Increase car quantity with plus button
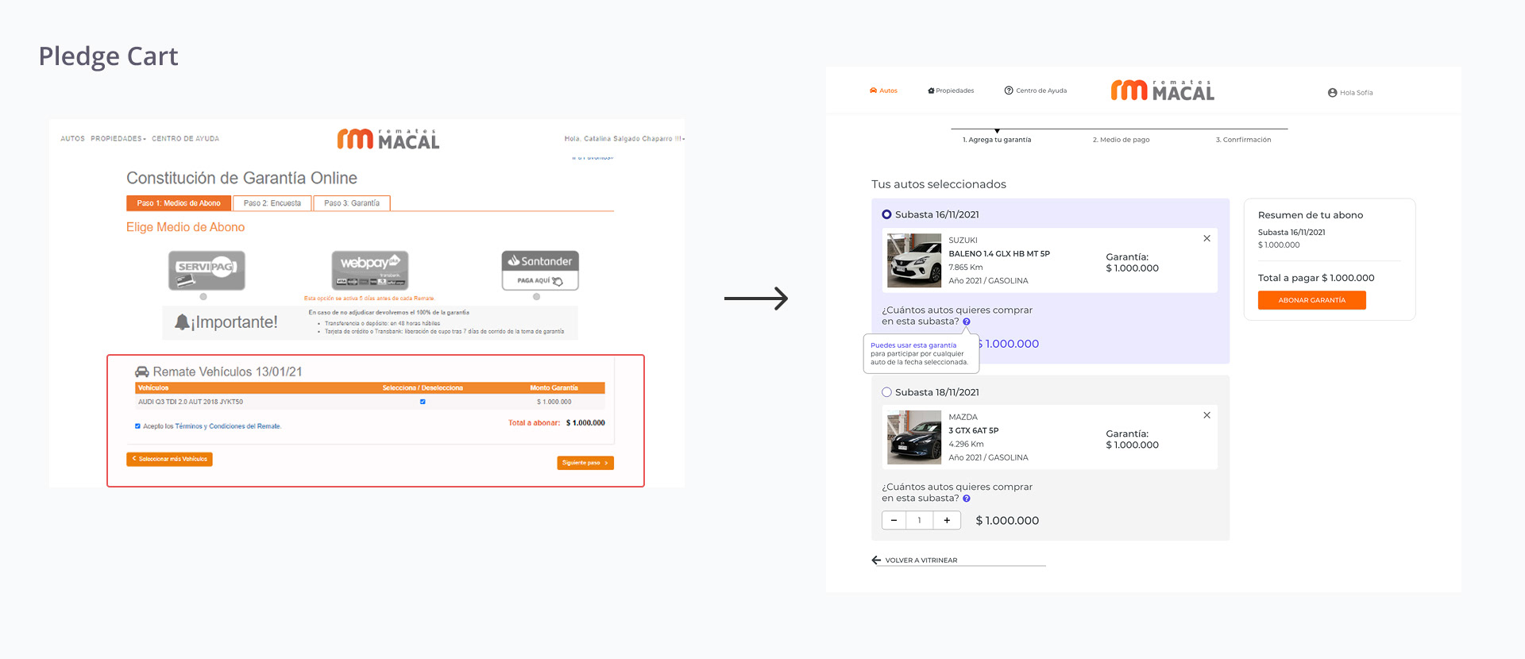 (947, 520)
